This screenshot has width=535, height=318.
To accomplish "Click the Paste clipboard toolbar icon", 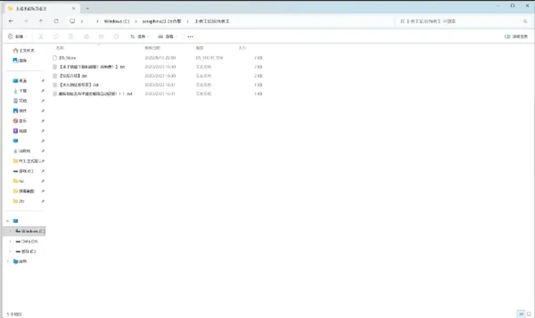I will click(x=71, y=36).
